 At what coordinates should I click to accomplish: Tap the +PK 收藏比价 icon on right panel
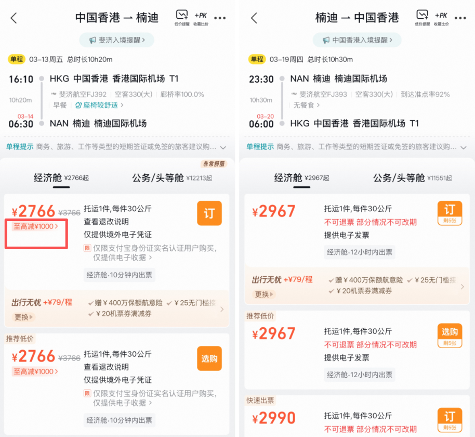tap(440, 16)
